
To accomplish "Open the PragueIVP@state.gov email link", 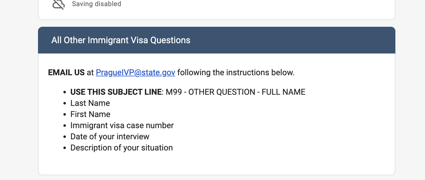I will tap(135, 72).
